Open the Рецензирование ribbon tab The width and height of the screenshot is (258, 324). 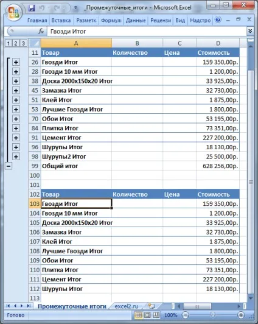point(161,21)
